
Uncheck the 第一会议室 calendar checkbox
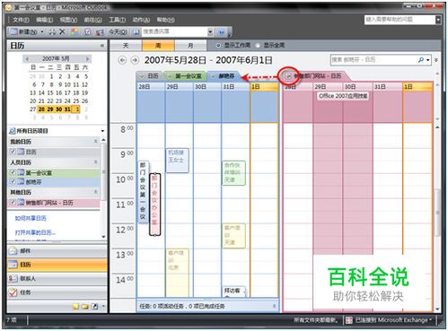click(x=13, y=172)
